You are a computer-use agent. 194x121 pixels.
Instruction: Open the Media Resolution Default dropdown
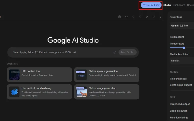[x=182, y=61]
